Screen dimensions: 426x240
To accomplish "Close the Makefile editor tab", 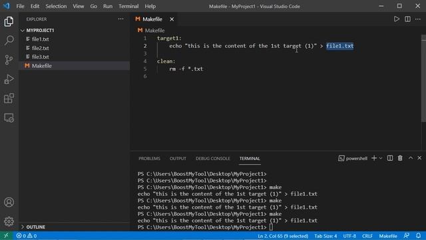I will click(172, 19).
